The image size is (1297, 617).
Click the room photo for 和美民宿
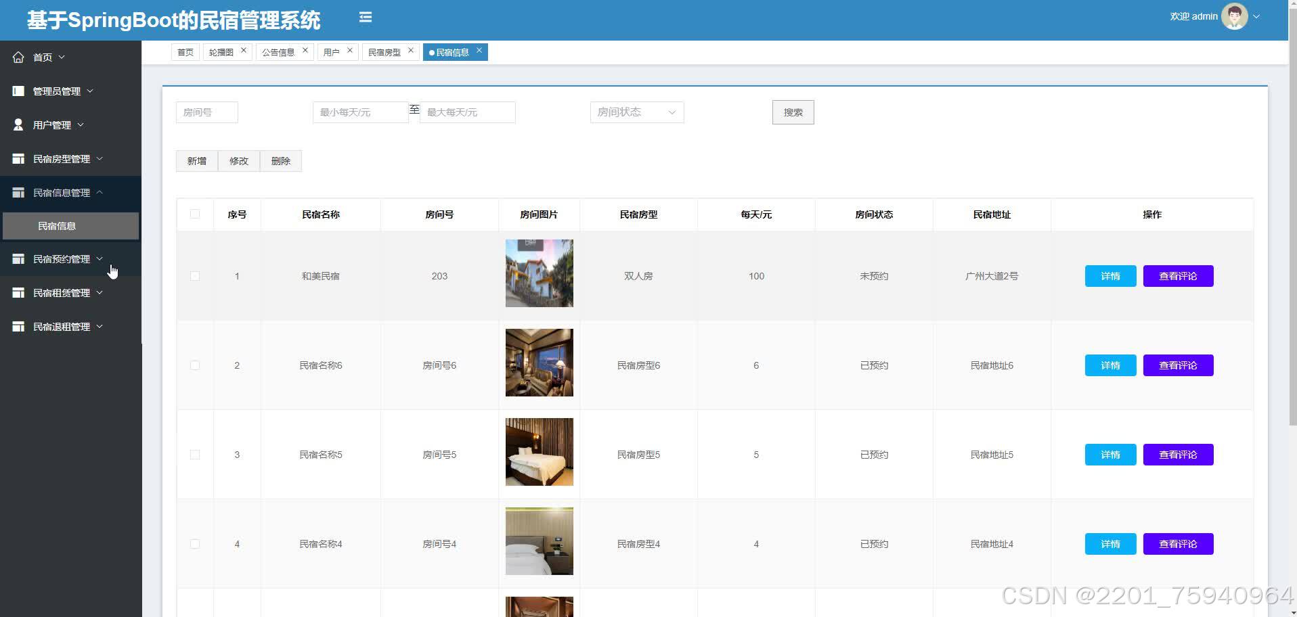[540, 273]
